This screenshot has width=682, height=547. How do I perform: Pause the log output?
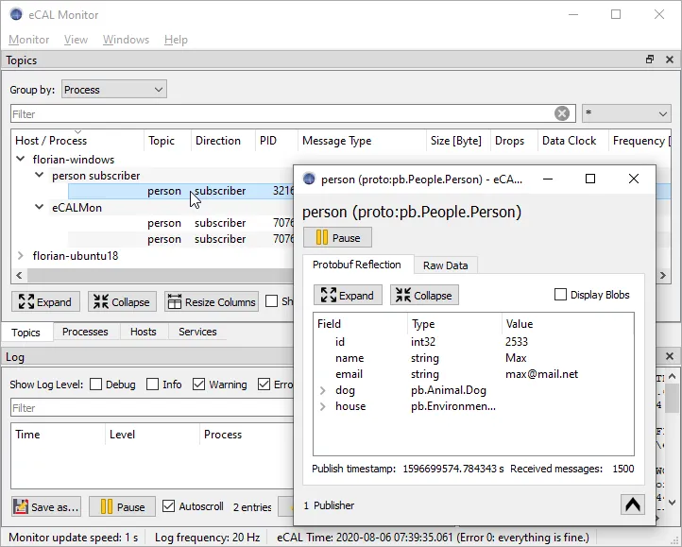tap(122, 506)
